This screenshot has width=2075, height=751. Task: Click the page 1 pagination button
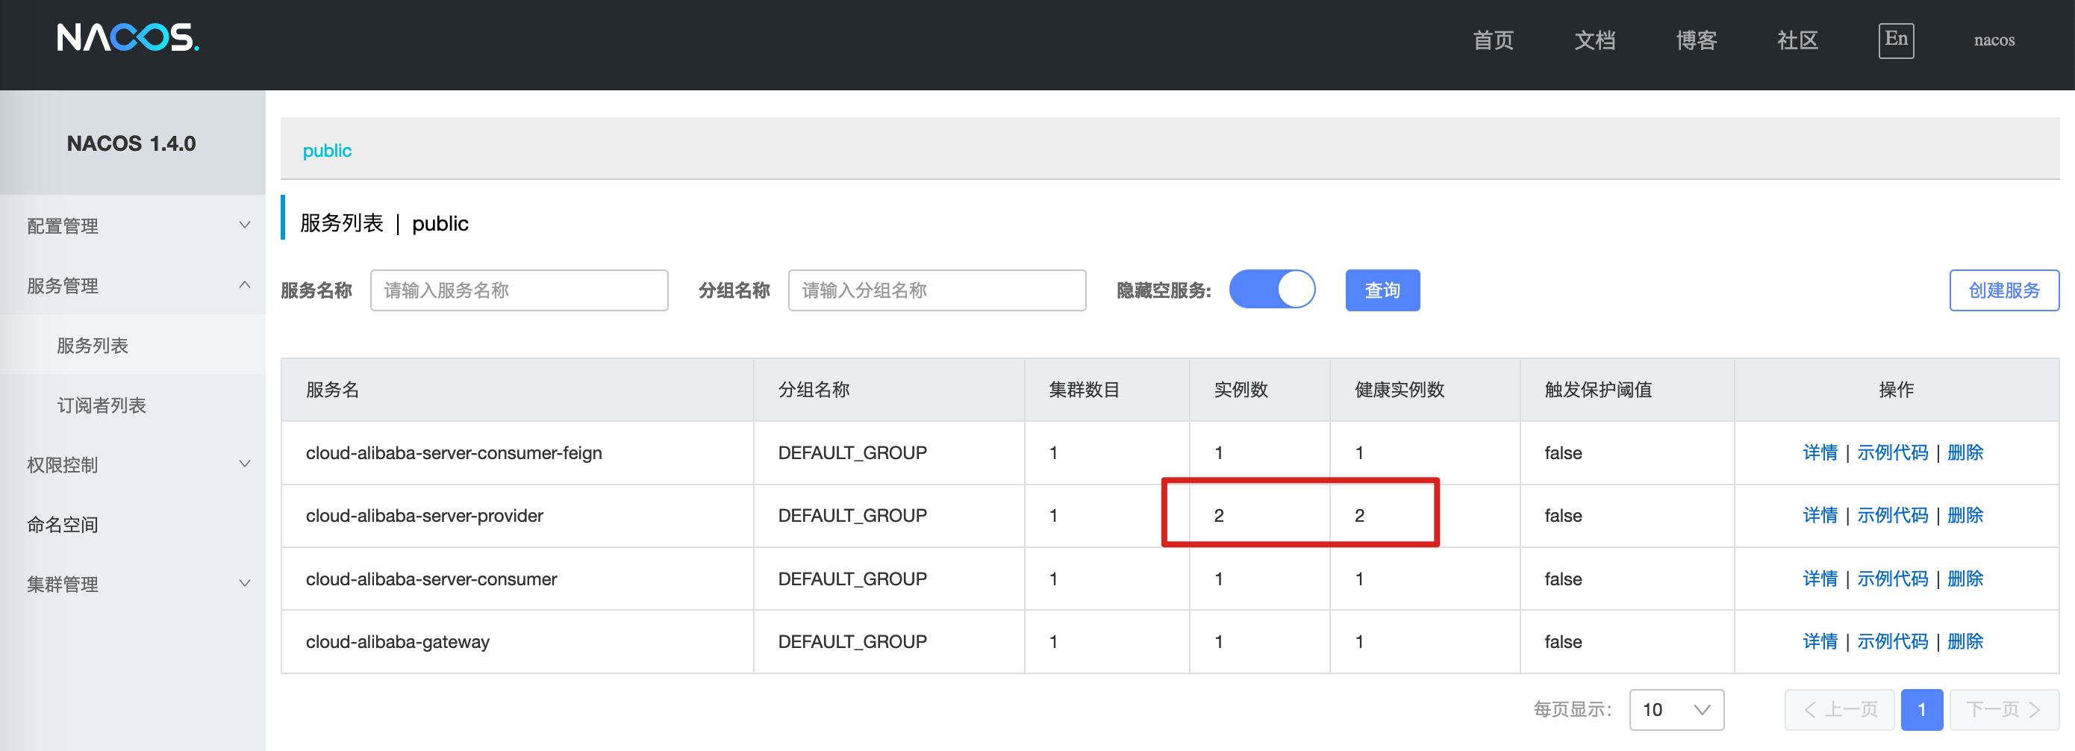click(1922, 709)
